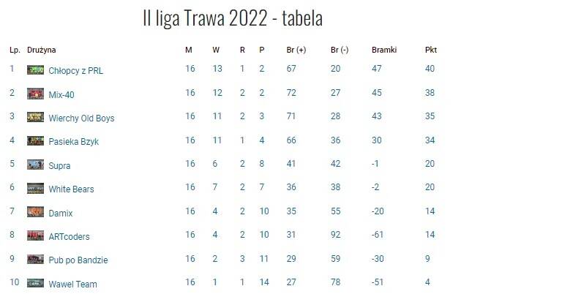Click the Mix-40 team logo
This screenshot has width=562, height=294.
(x=35, y=94)
